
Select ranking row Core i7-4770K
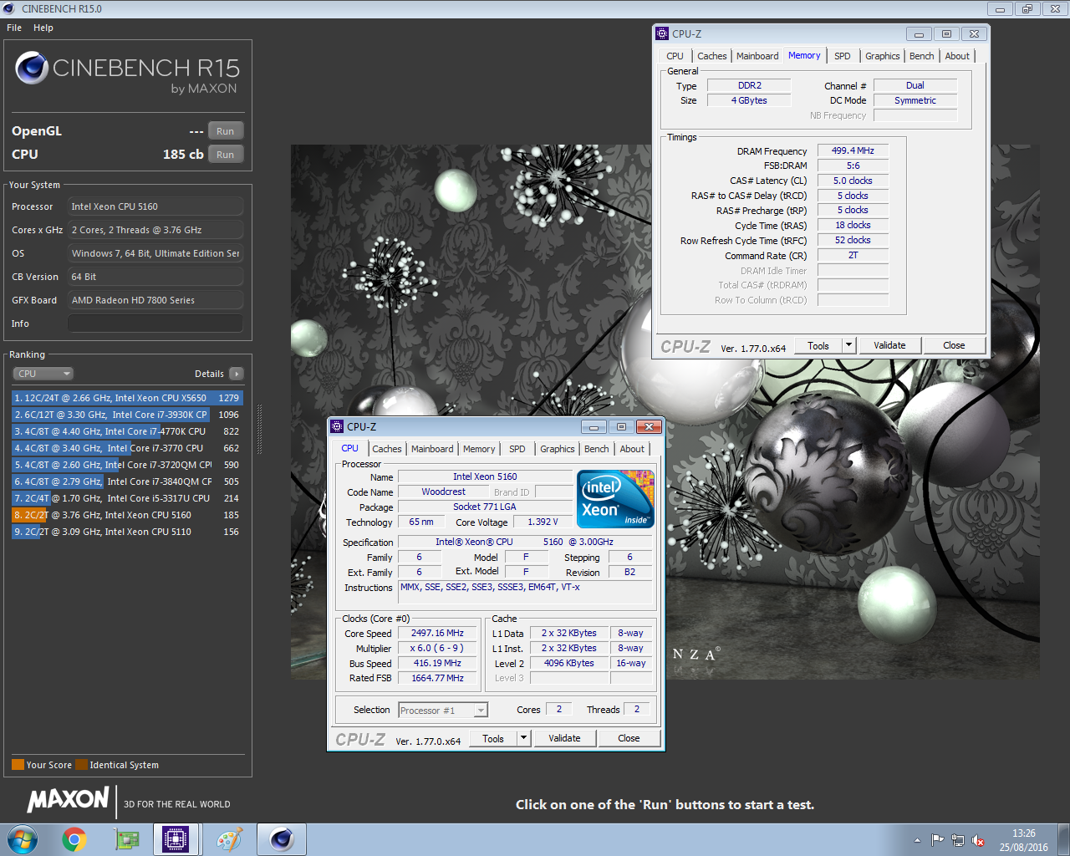(127, 431)
